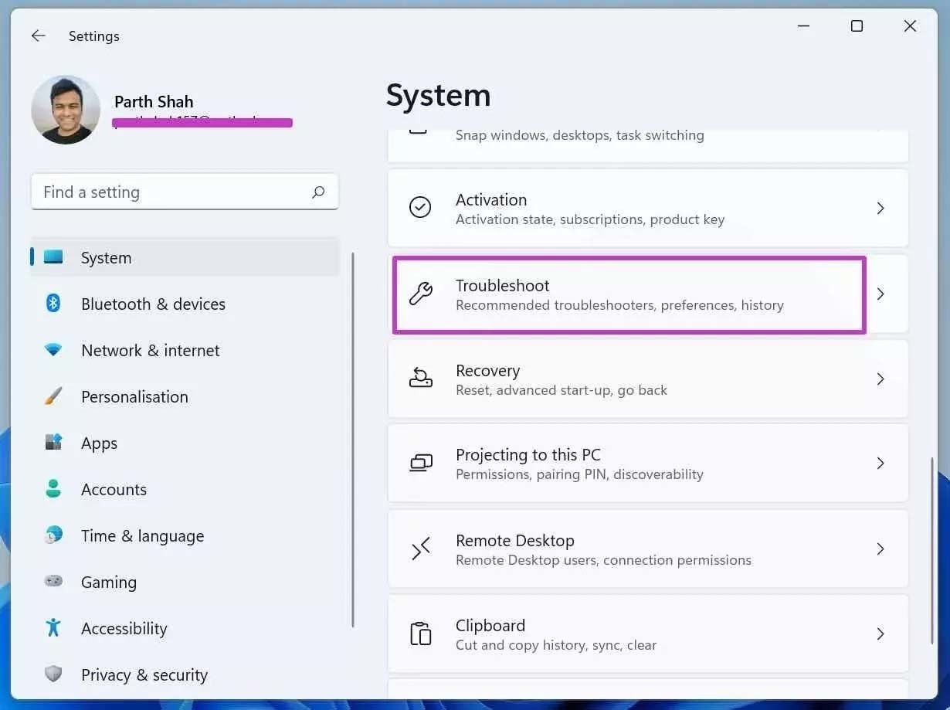This screenshot has height=710, width=950.
Task: Click the Clipboard icon
Action: [420, 634]
